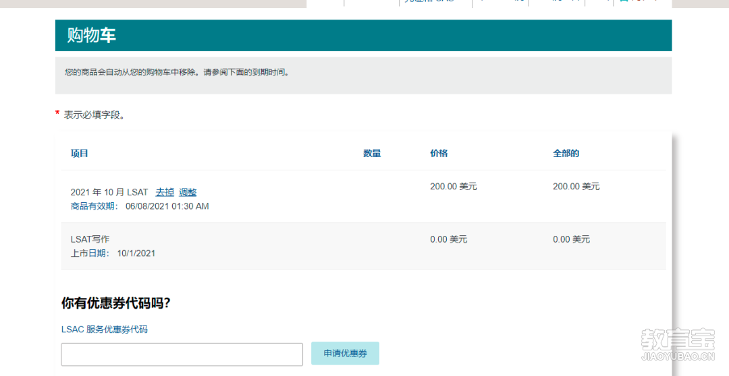Focus the LSAC 服务优惠券代码 input field
This screenshot has width=729, height=376.
click(182, 354)
